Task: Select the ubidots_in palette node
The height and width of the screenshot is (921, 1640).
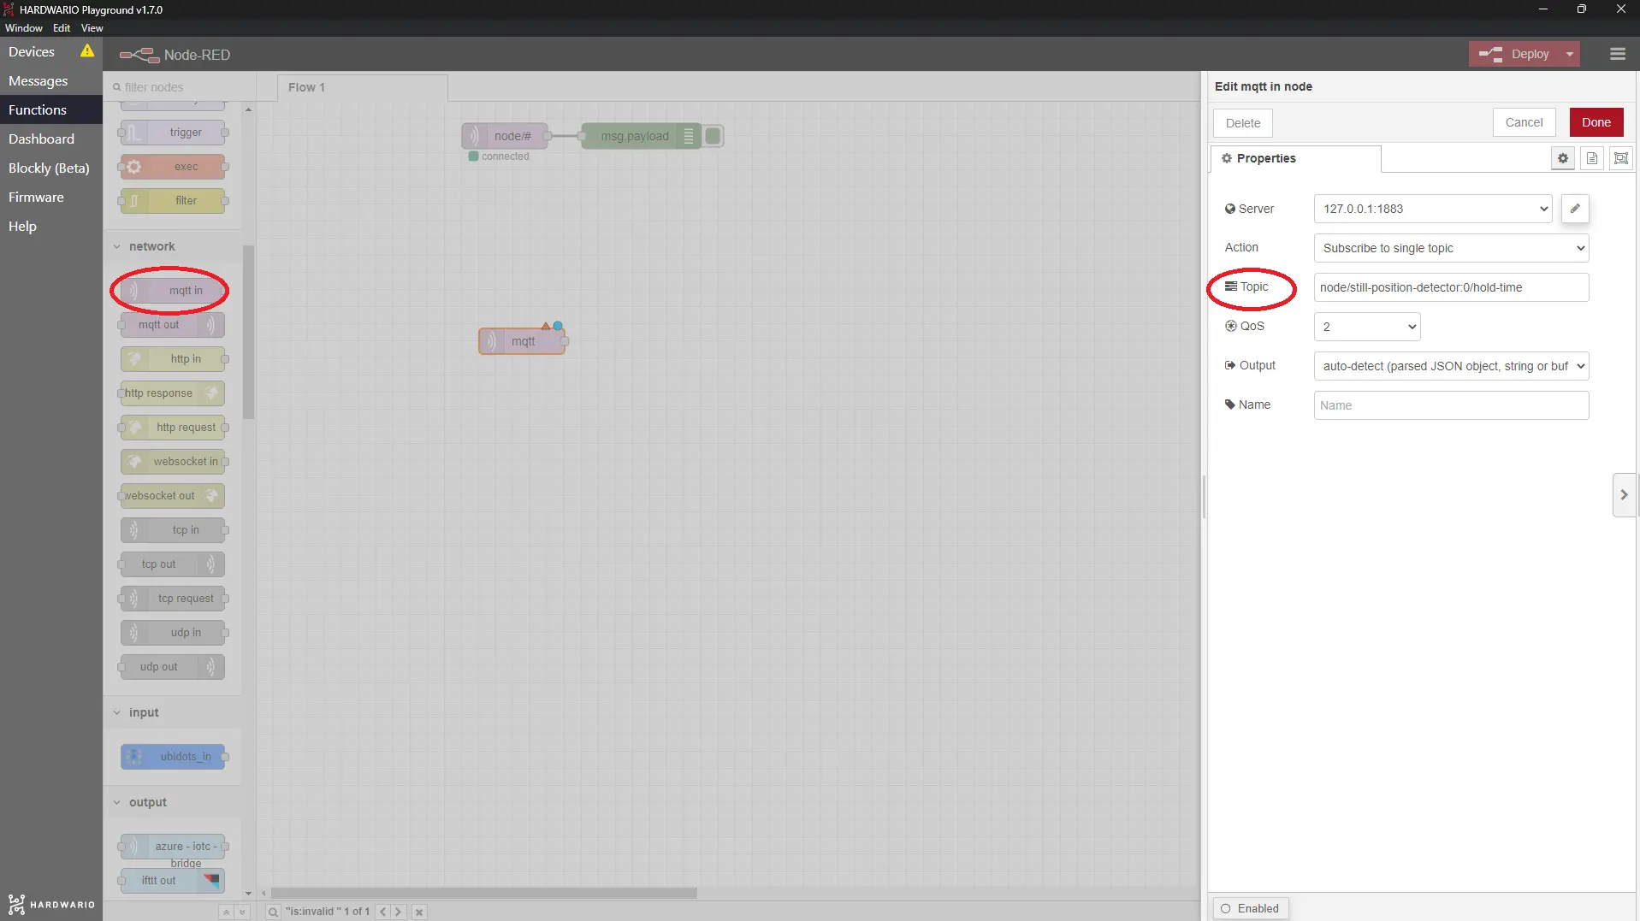Action: (173, 757)
